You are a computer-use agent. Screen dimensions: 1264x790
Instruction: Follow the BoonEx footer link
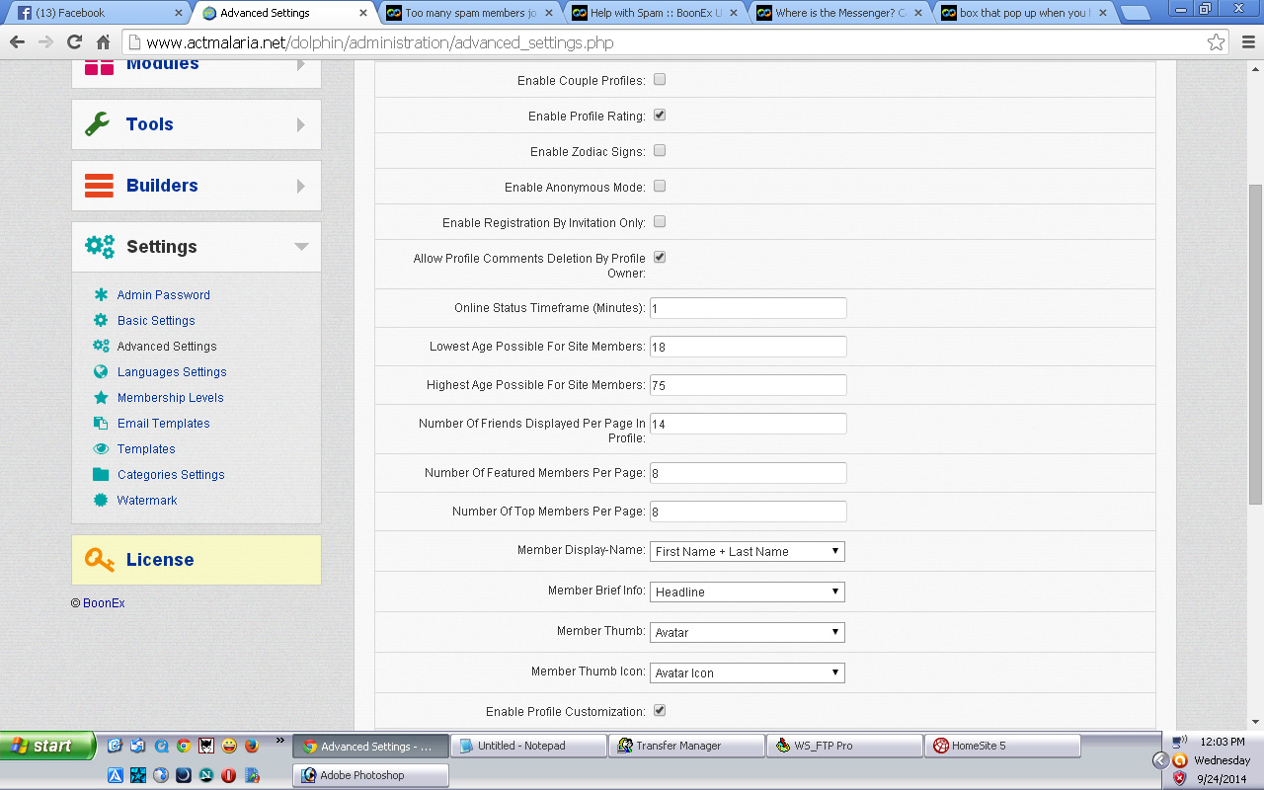coord(104,603)
